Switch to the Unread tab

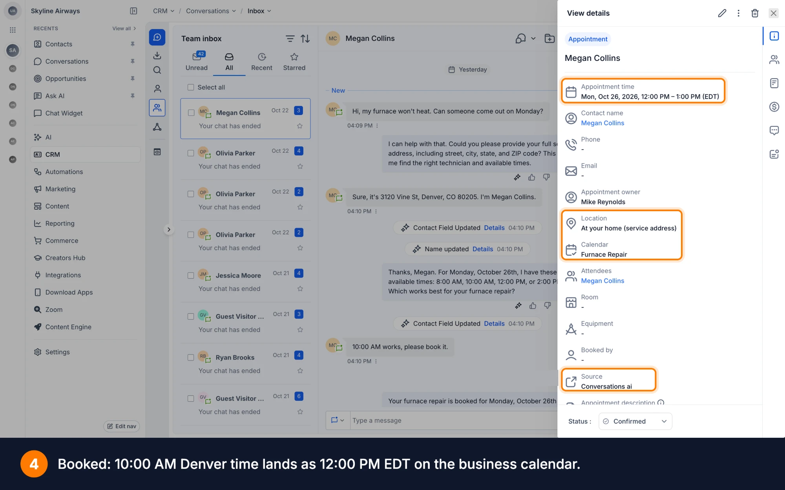[197, 62]
